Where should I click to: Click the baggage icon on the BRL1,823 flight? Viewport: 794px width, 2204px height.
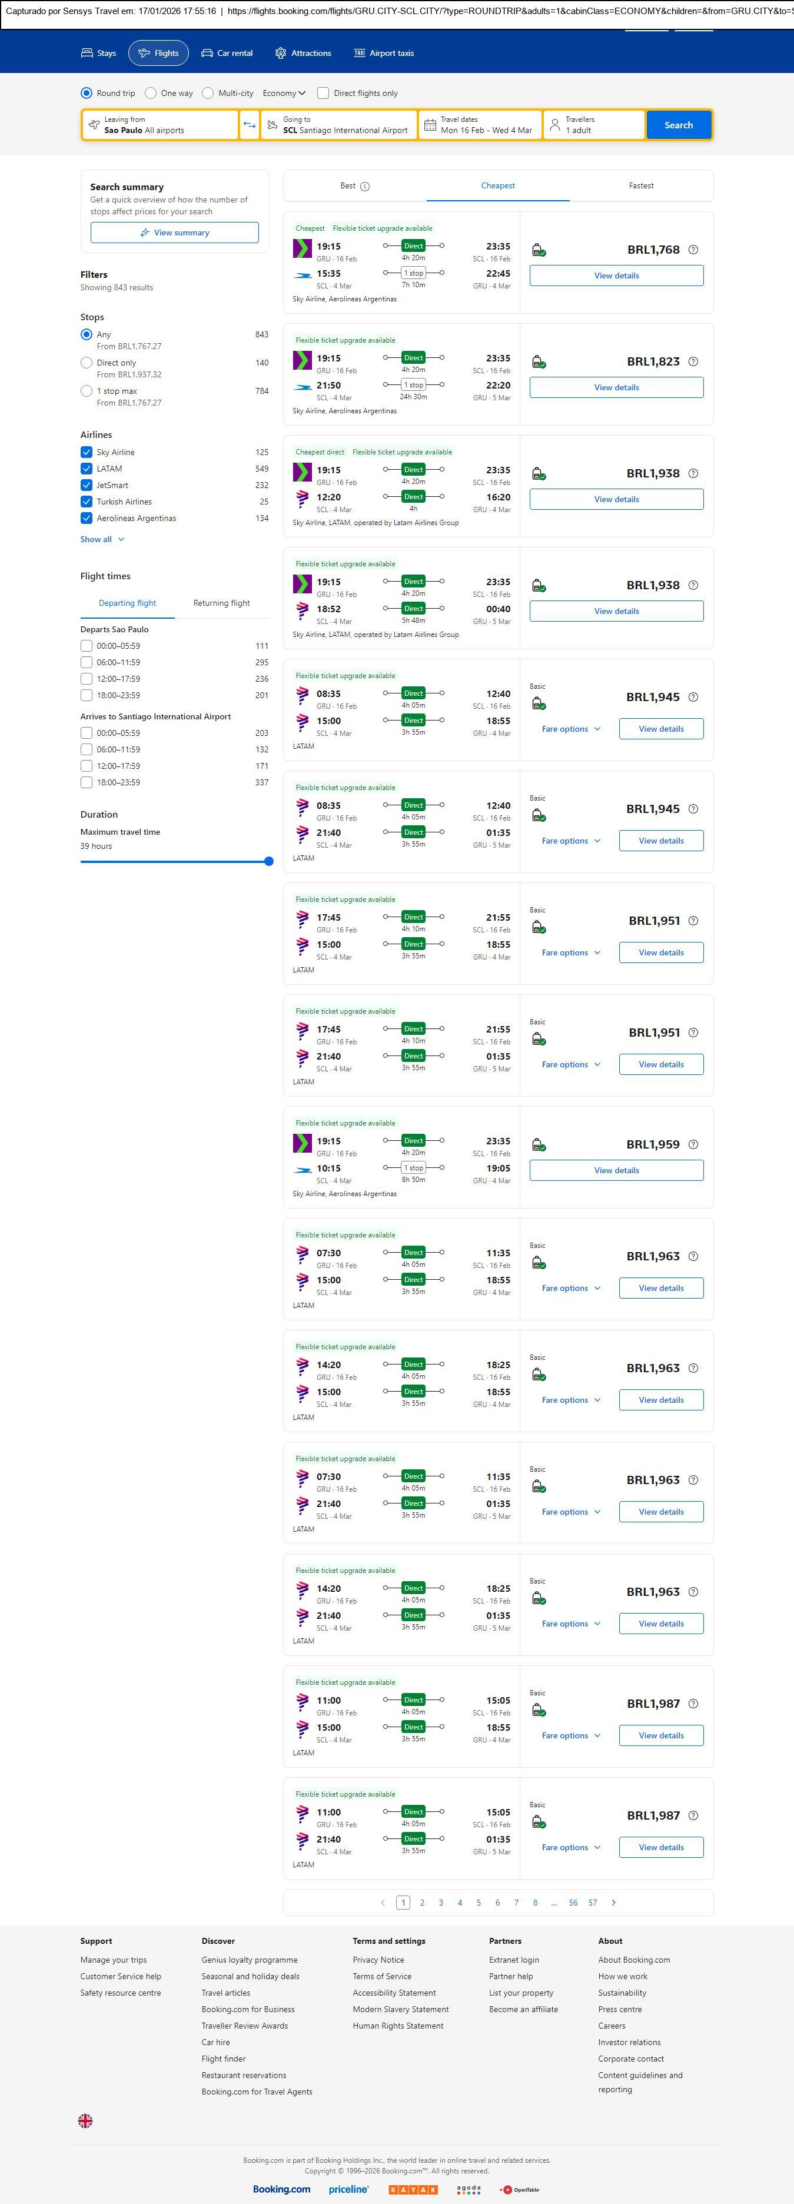(x=538, y=362)
